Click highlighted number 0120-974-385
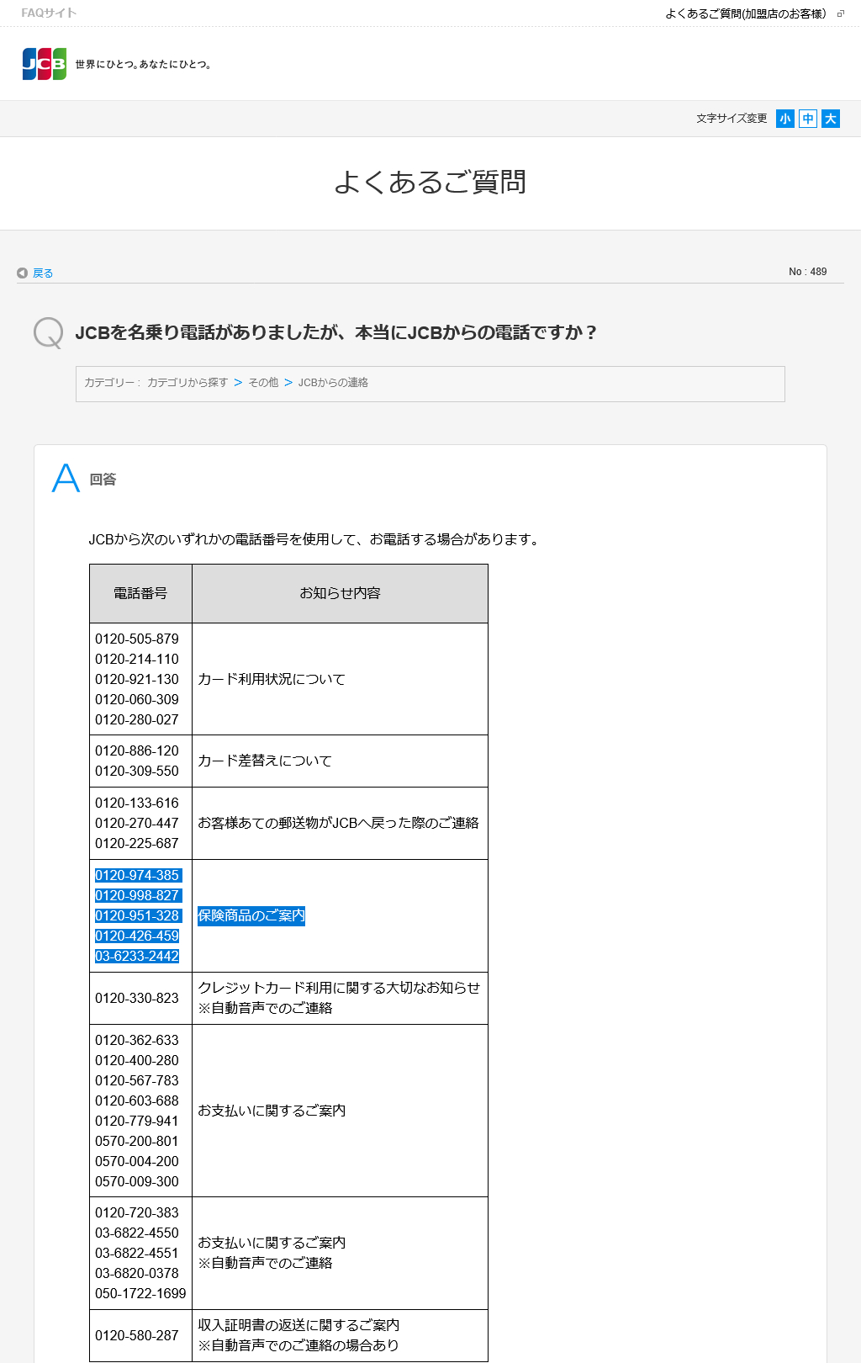 pyautogui.click(x=137, y=875)
